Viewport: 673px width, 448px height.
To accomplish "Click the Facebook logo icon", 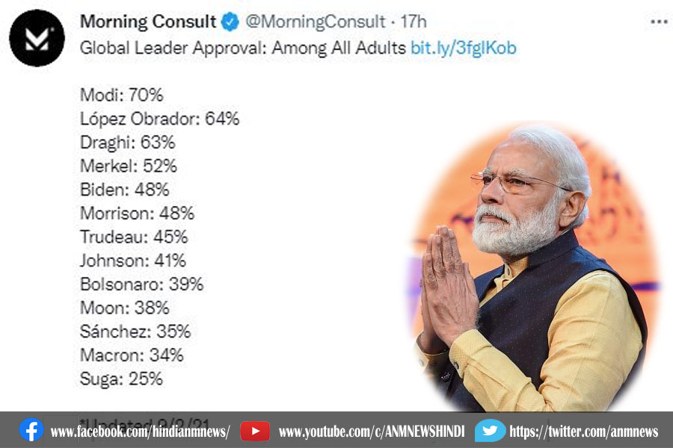I will coord(31,431).
